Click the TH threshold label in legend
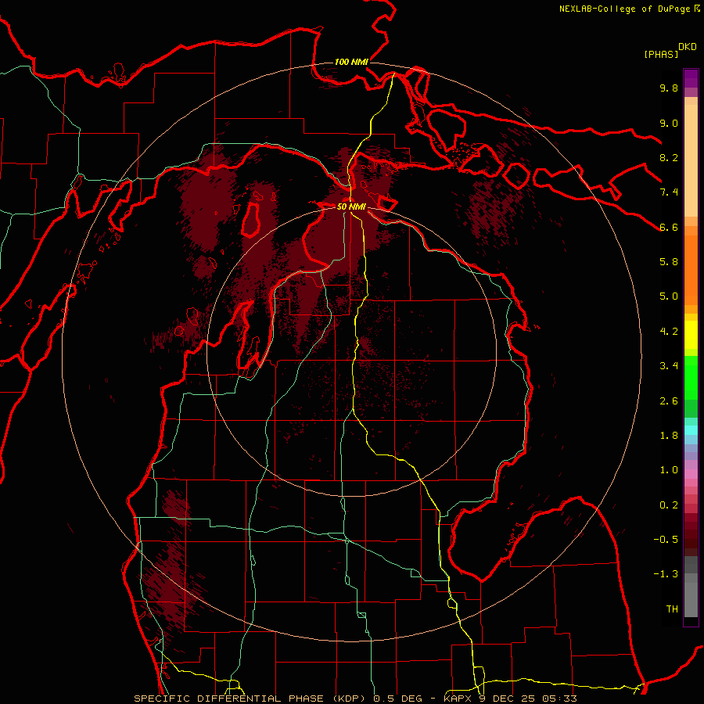 coord(672,609)
